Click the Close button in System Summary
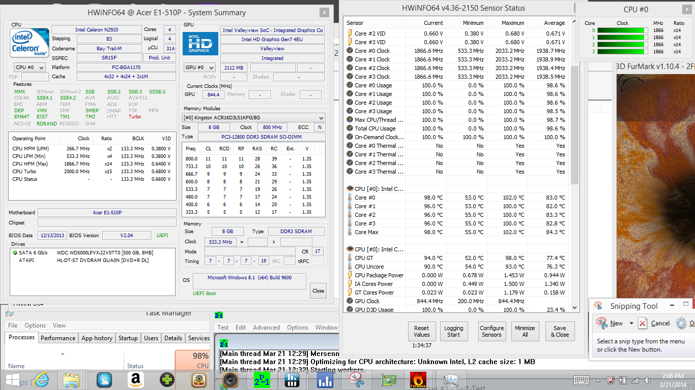Viewport: 695px width, 390px height. coord(318,290)
